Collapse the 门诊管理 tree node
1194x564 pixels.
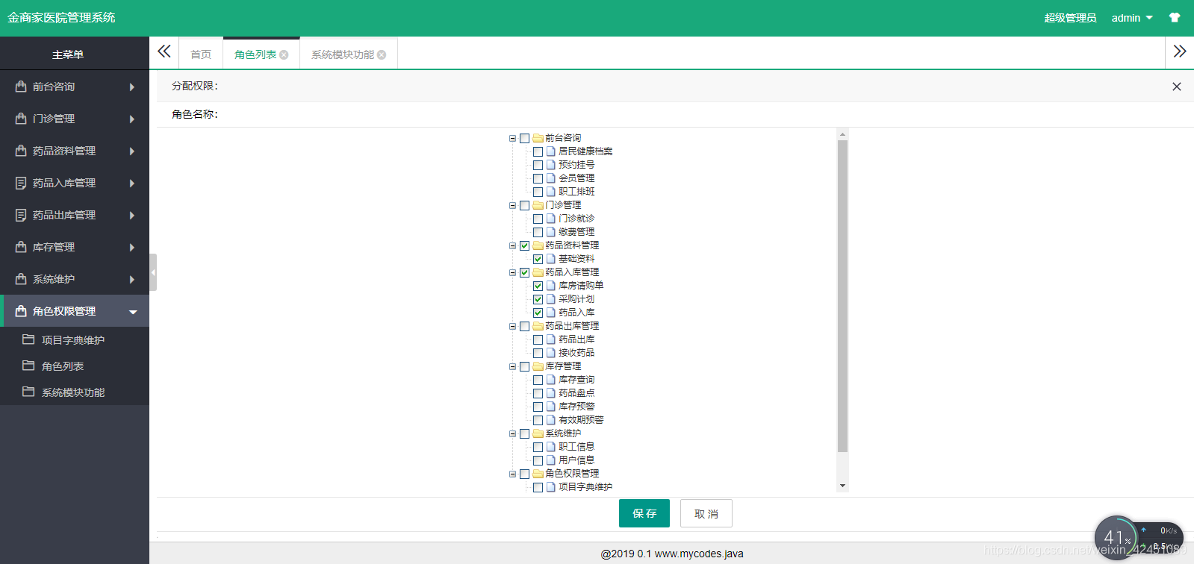point(513,206)
